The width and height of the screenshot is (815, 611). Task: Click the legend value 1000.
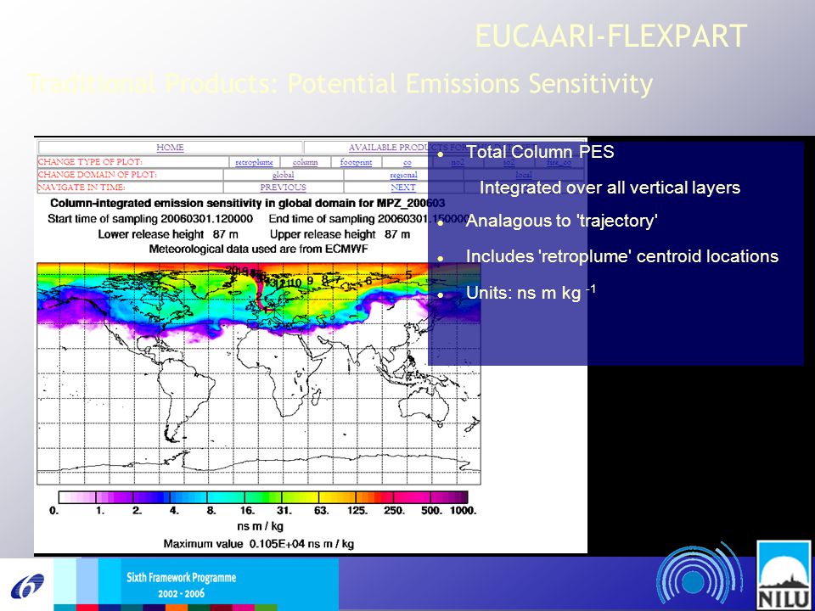pos(464,511)
